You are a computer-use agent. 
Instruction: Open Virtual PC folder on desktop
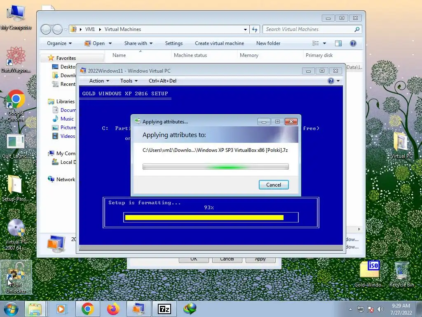click(401, 146)
